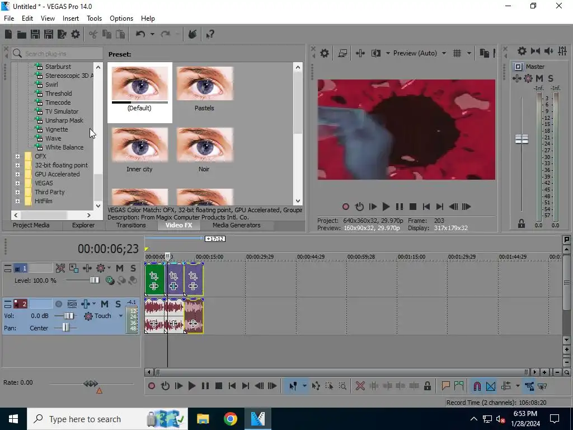
Task: Solo video track 1
Action: click(133, 268)
